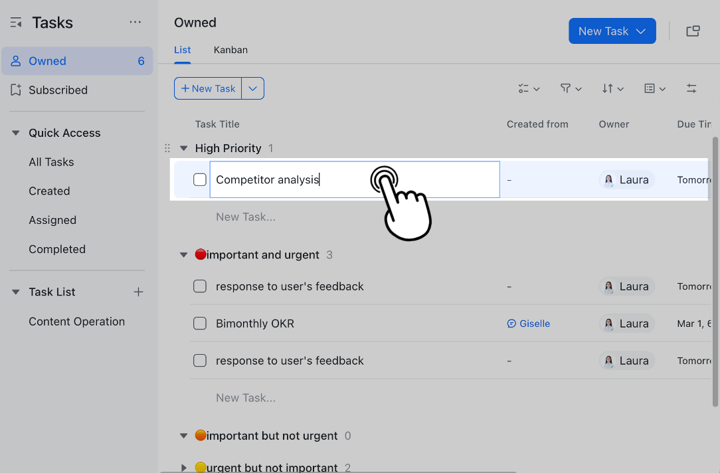The width and height of the screenshot is (720, 473).
Task: Open the Tasks more options menu
Action: (x=135, y=22)
